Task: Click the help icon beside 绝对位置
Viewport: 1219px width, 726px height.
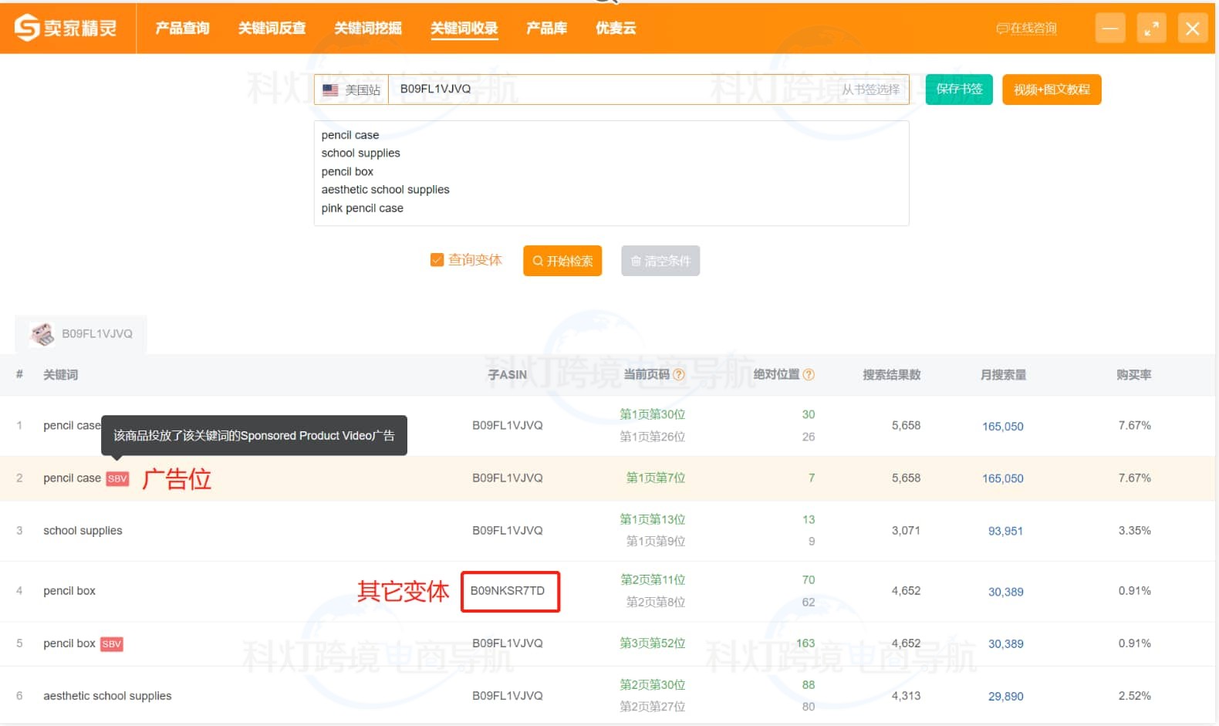Action: pyautogui.click(x=809, y=375)
